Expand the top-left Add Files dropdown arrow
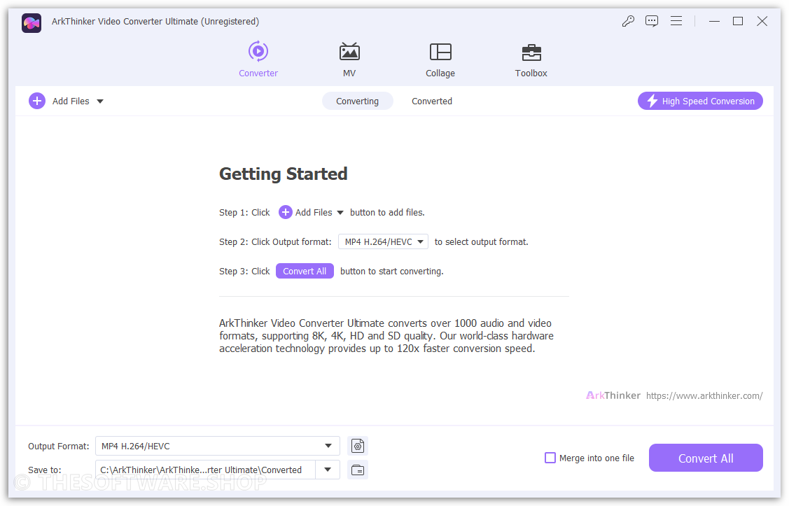 (100, 101)
